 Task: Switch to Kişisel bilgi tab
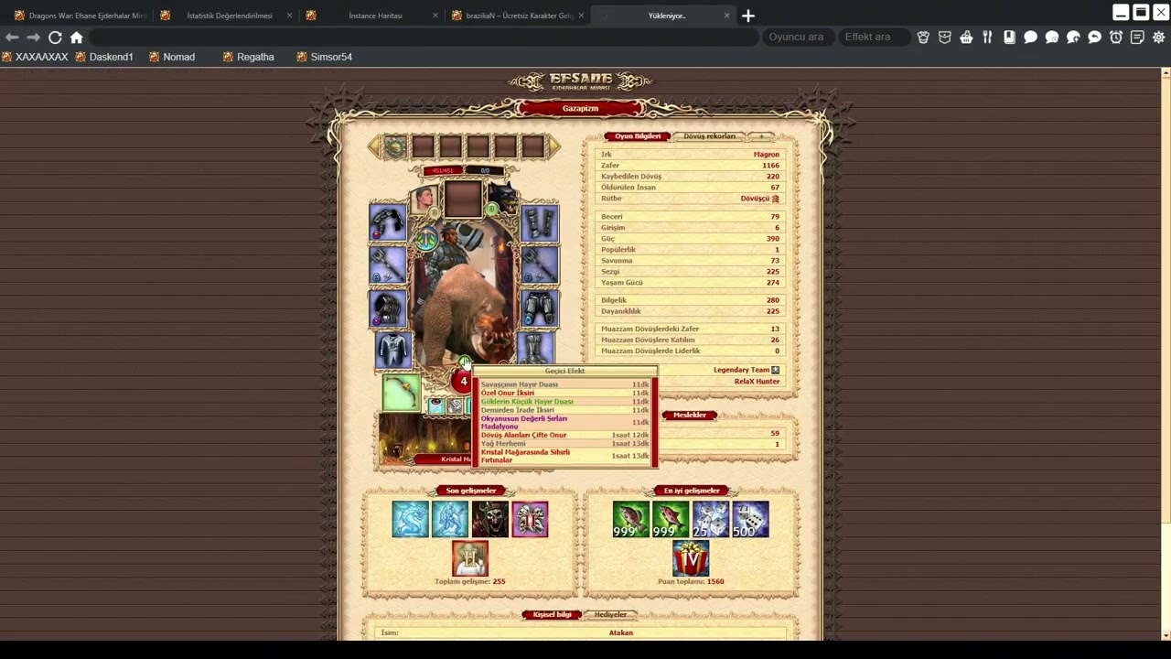(552, 614)
